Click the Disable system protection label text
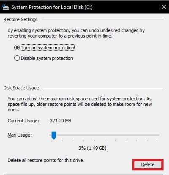169x175 pixels. tap(47, 58)
